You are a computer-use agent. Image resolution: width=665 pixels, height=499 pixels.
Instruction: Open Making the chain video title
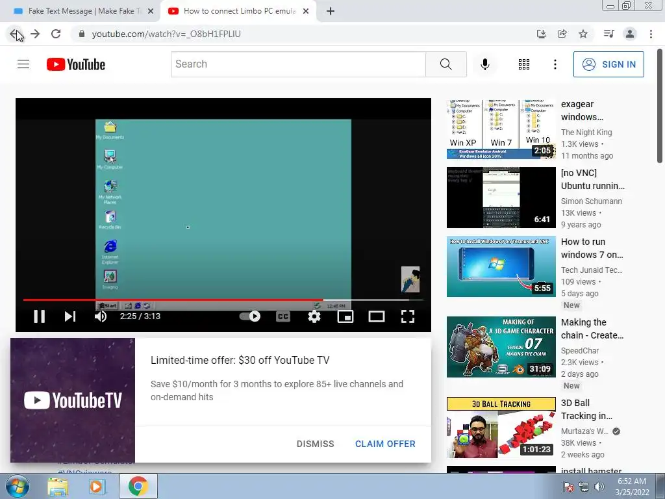pyautogui.click(x=592, y=329)
